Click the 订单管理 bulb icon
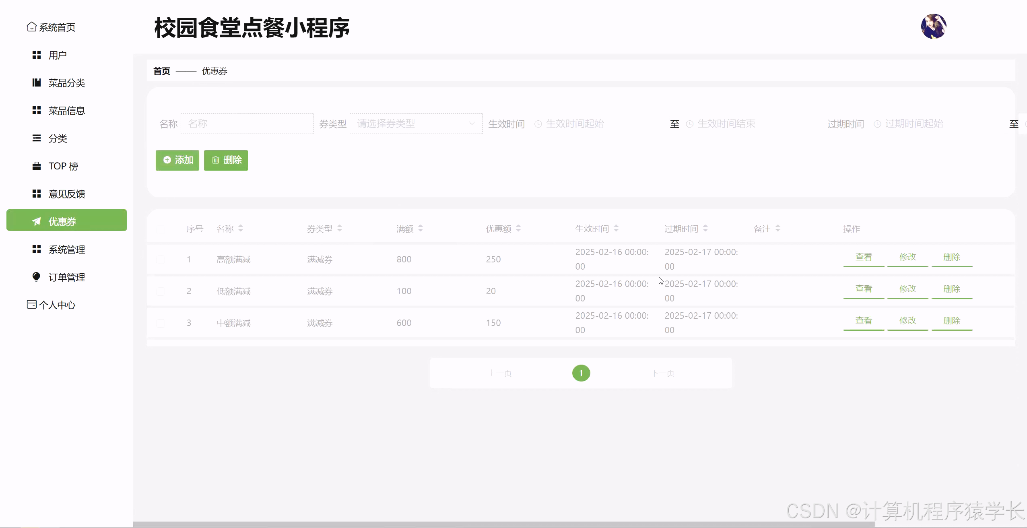The width and height of the screenshot is (1027, 528). click(36, 277)
